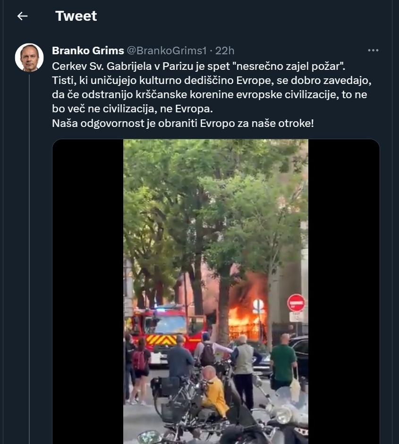The width and height of the screenshot is (399, 444).
Task: Click the 22h timestamp
Action: (225, 50)
